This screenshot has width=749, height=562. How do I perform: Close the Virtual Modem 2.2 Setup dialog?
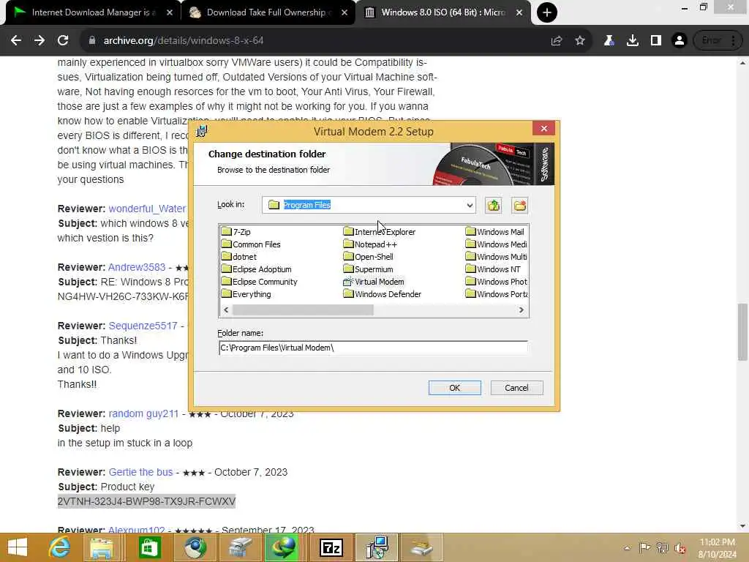coord(543,129)
